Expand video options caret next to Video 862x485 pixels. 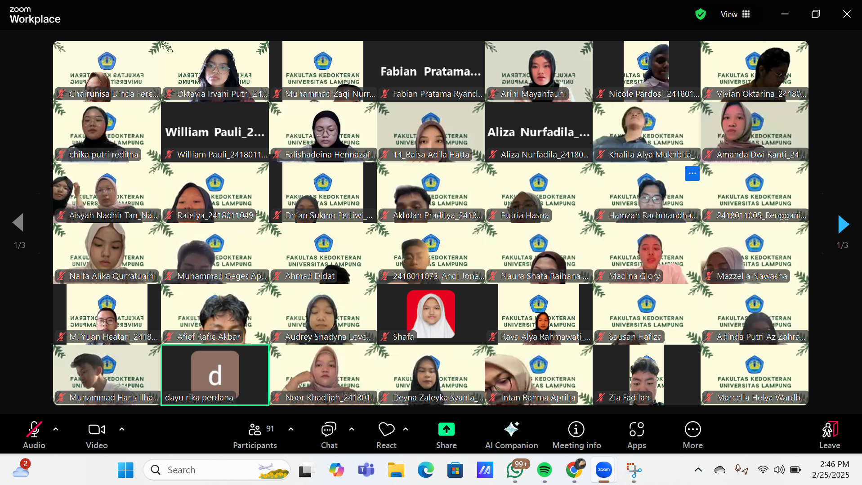122,429
